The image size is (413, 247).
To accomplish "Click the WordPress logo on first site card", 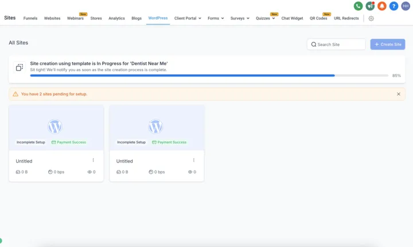I will (x=55, y=126).
